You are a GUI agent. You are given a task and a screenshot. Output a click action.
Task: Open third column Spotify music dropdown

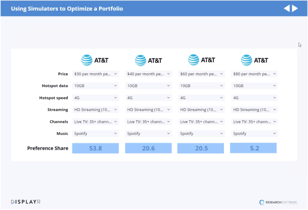[x=202, y=133]
